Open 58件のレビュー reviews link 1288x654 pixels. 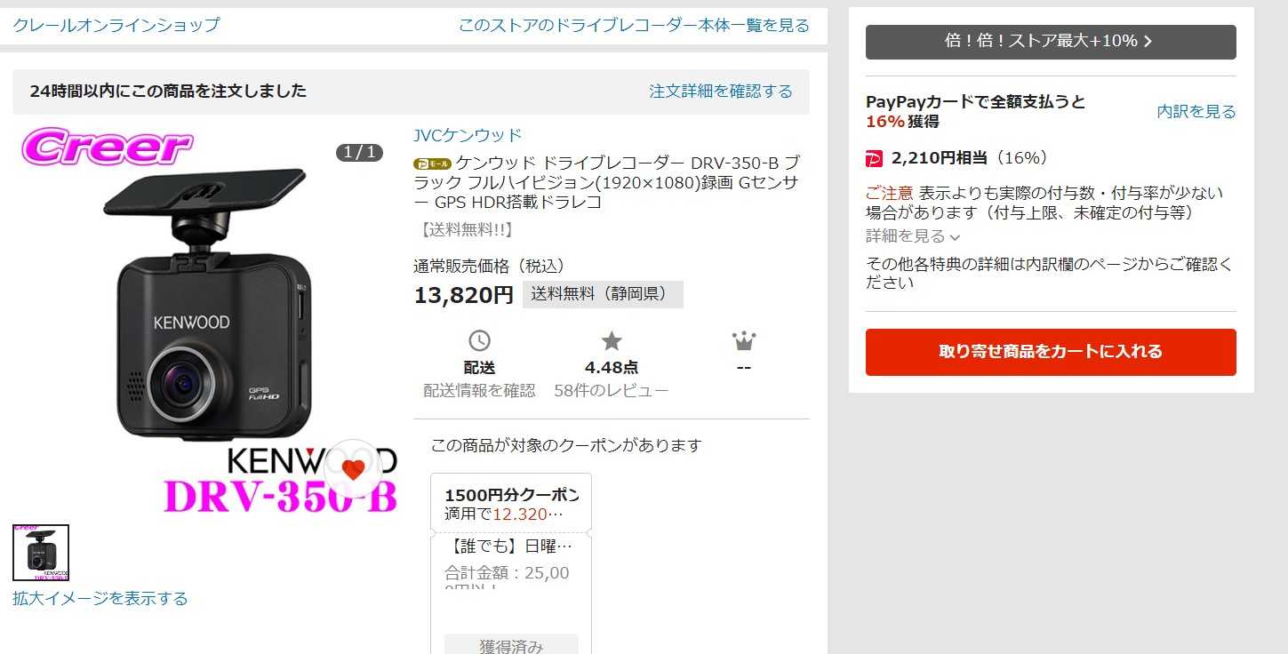612,391
